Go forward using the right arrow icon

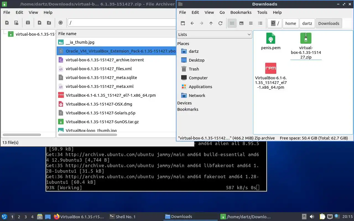click(x=202, y=23)
